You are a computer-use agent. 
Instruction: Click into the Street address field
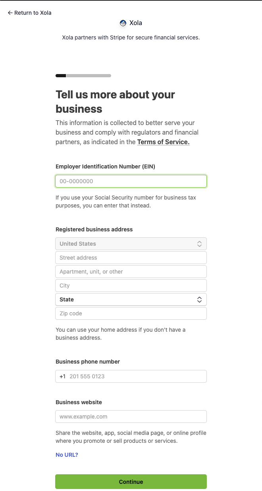[131, 258]
